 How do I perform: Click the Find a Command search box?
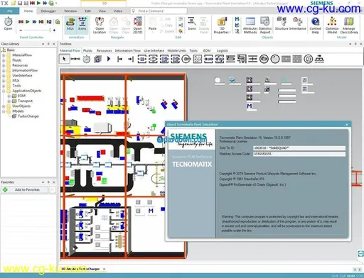159,11
